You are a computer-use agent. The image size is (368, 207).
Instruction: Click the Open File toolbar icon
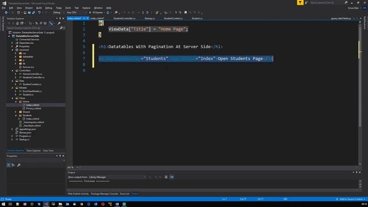(x=25, y=13)
